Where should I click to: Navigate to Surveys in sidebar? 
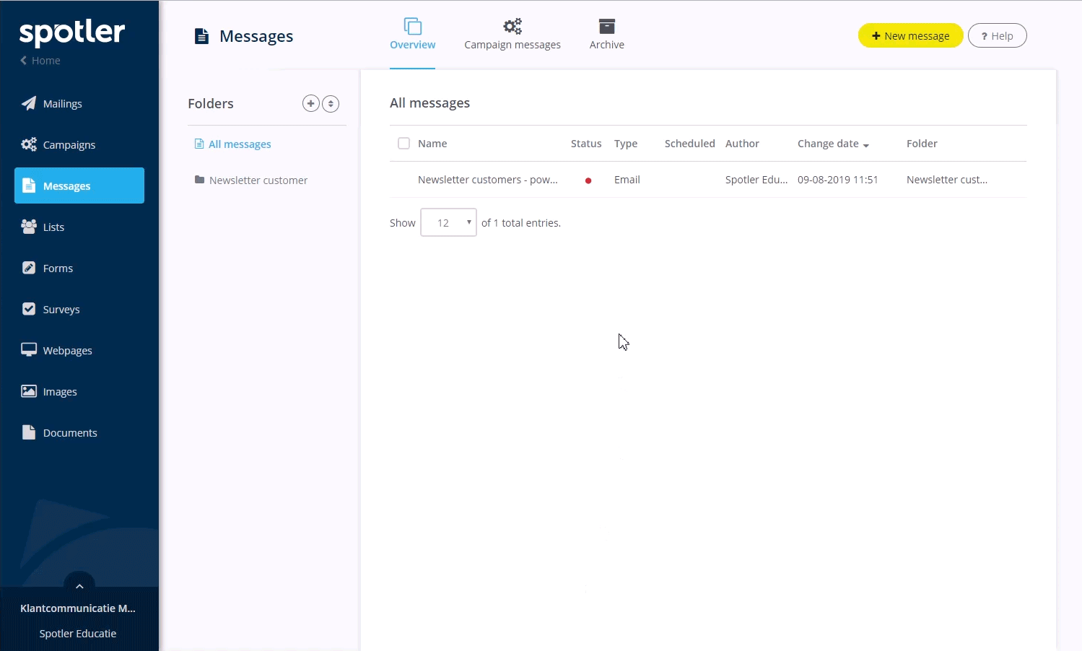click(61, 310)
